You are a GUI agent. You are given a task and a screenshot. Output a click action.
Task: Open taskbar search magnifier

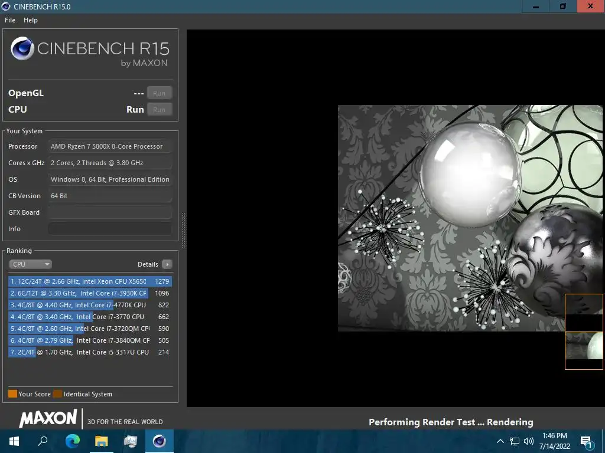tap(43, 441)
